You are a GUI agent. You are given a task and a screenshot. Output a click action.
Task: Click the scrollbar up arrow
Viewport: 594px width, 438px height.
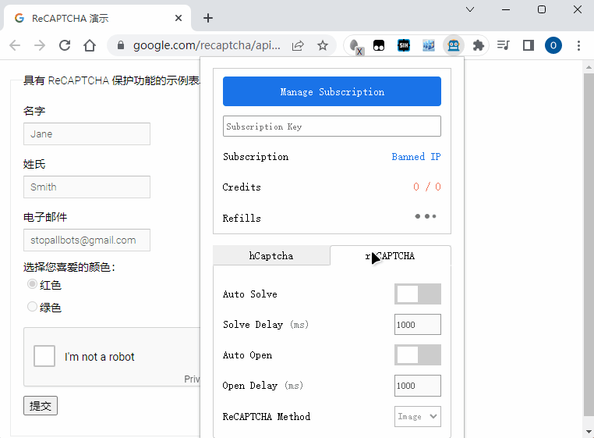point(589,68)
